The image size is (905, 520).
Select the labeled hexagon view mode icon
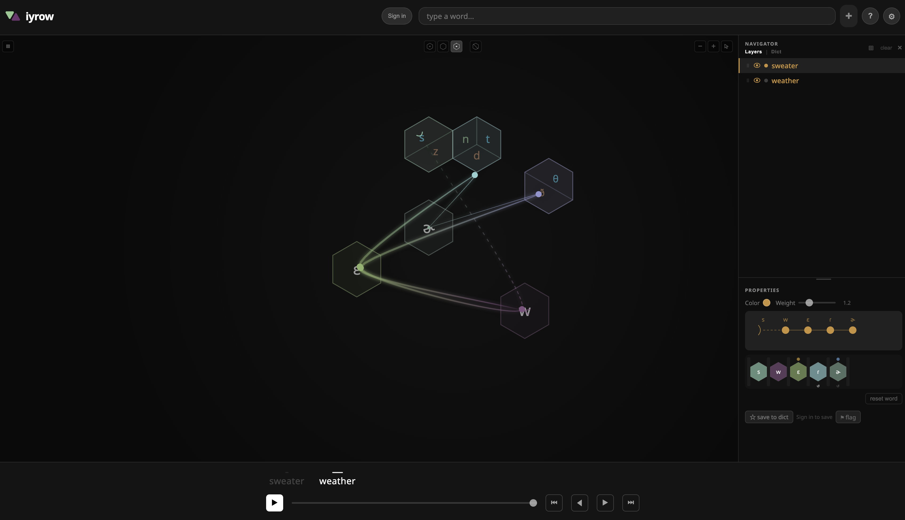[430, 46]
